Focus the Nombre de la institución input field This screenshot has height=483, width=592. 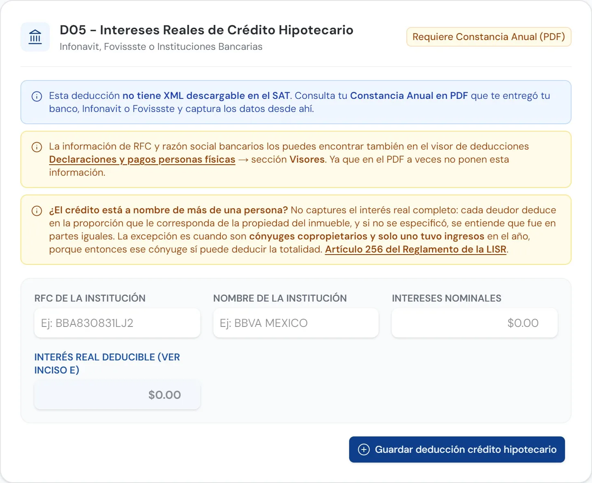point(296,323)
